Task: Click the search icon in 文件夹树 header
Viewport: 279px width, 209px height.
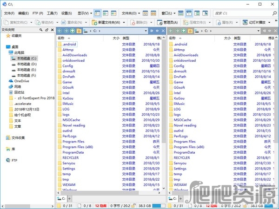Action: (x=41, y=30)
